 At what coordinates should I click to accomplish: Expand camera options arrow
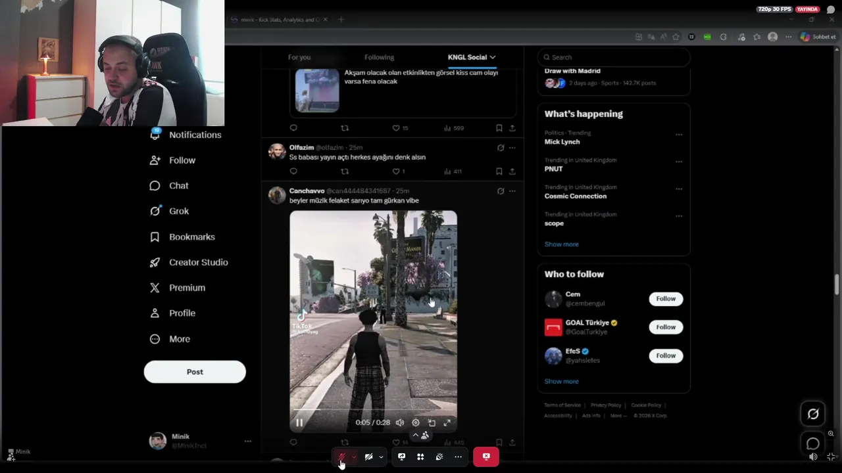pos(381,457)
